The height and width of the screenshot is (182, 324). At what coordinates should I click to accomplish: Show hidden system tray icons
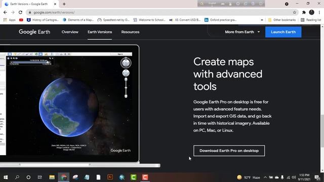(x=265, y=177)
